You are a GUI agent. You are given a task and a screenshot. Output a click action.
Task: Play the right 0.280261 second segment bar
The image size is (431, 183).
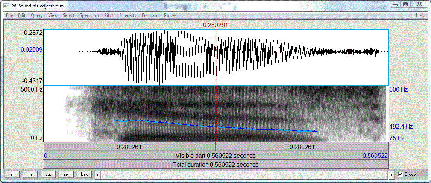pyautogui.click(x=302, y=147)
